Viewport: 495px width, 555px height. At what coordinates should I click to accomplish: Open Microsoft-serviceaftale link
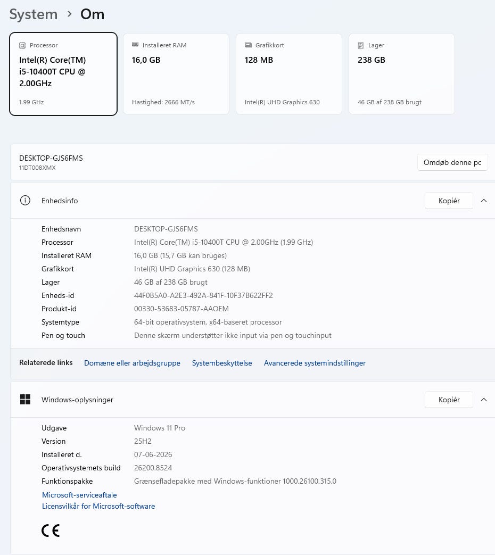pos(79,495)
